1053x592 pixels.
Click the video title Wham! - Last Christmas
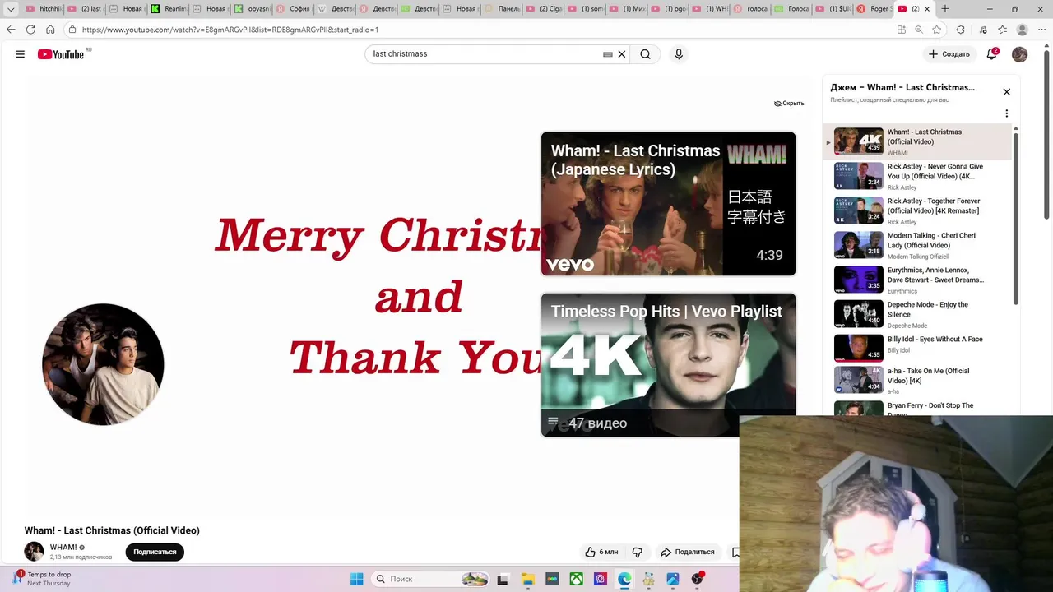[112, 530]
